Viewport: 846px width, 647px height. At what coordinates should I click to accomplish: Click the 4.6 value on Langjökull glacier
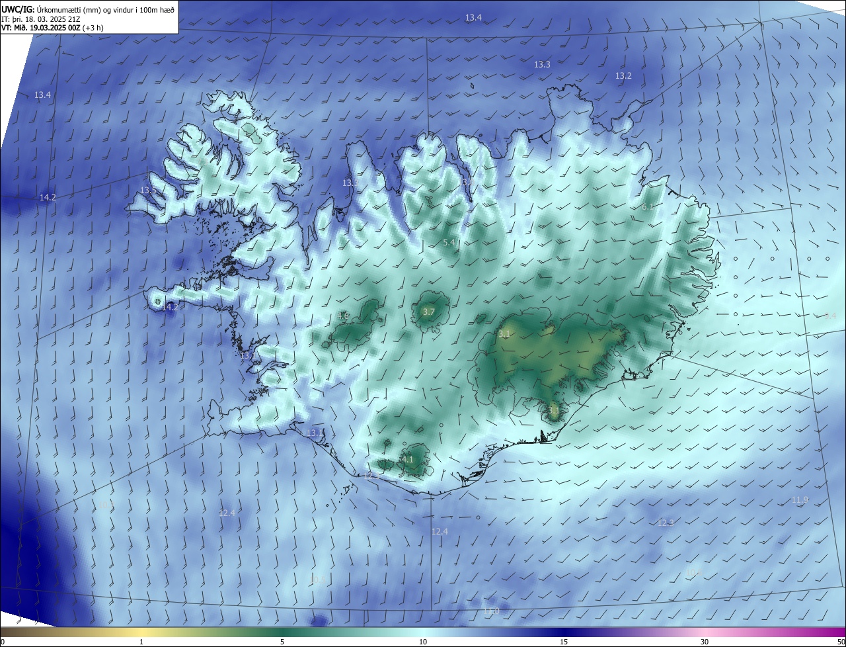click(343, 316)
